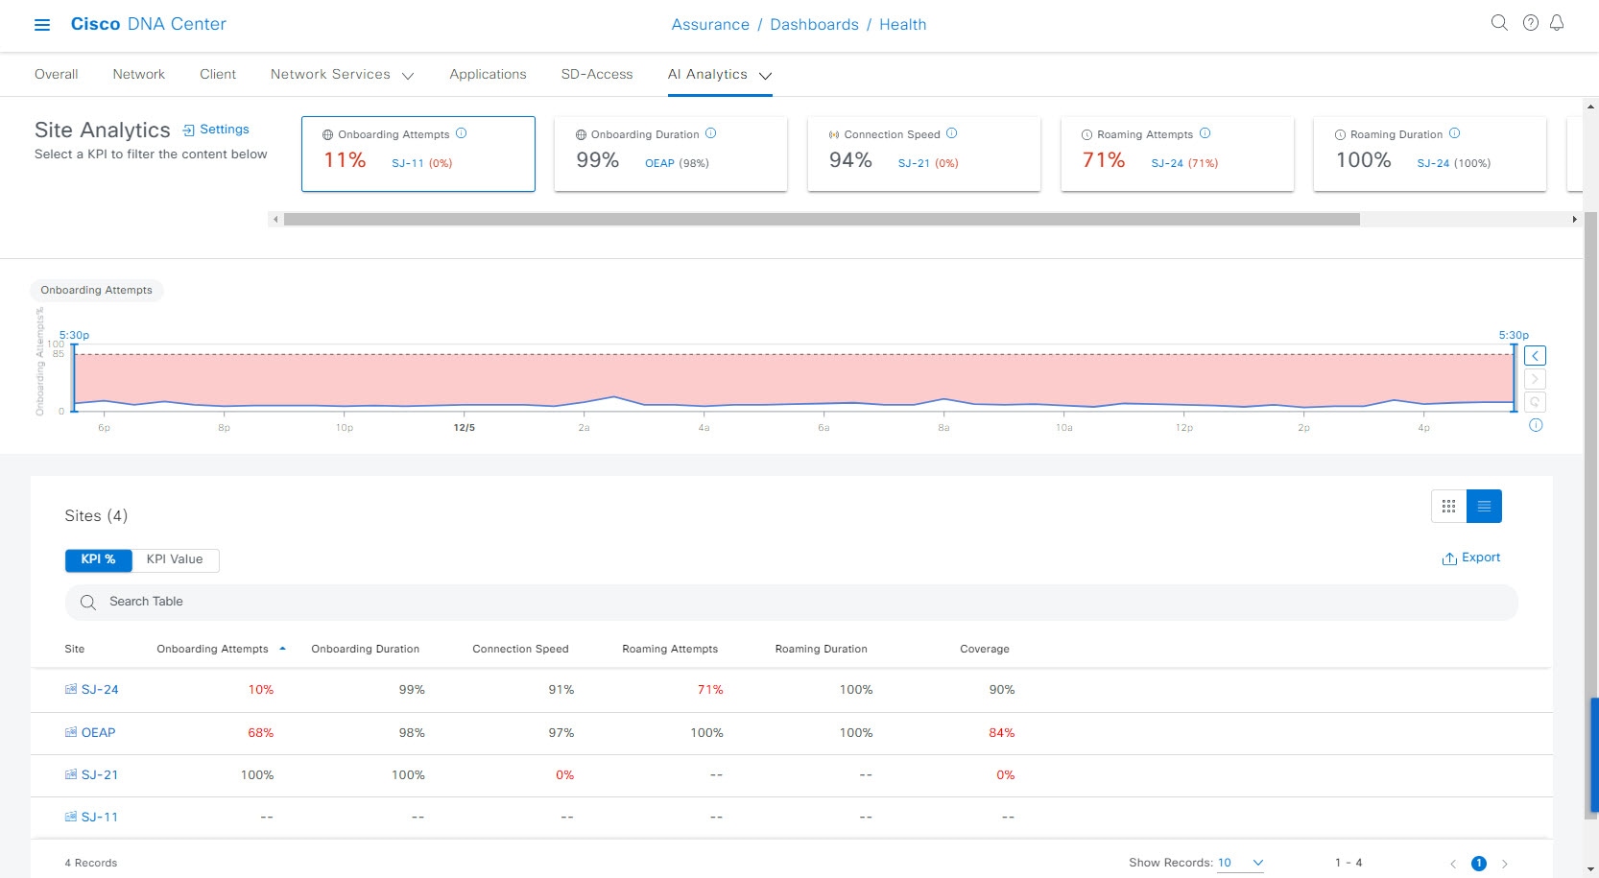Open the hamburger navigation menu
Image resolution: width=1599 pixels, height=878 pixels.
coord(42,25)
